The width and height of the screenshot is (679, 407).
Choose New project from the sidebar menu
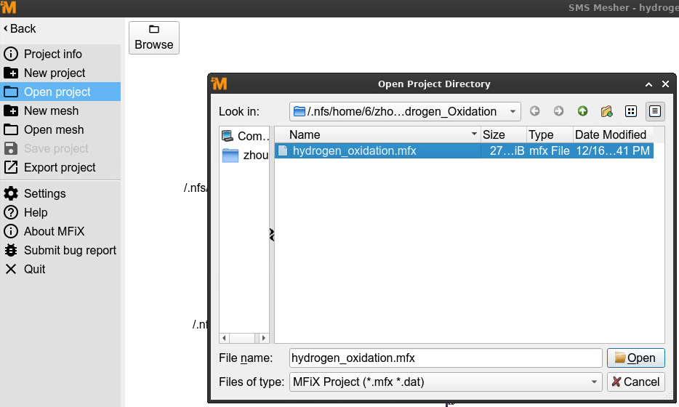tap(55, 73)
